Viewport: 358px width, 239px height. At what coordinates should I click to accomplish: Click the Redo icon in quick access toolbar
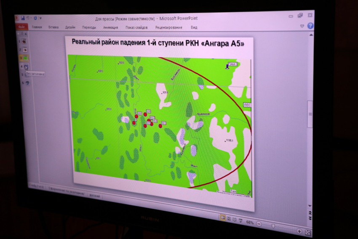coord(35,18)
